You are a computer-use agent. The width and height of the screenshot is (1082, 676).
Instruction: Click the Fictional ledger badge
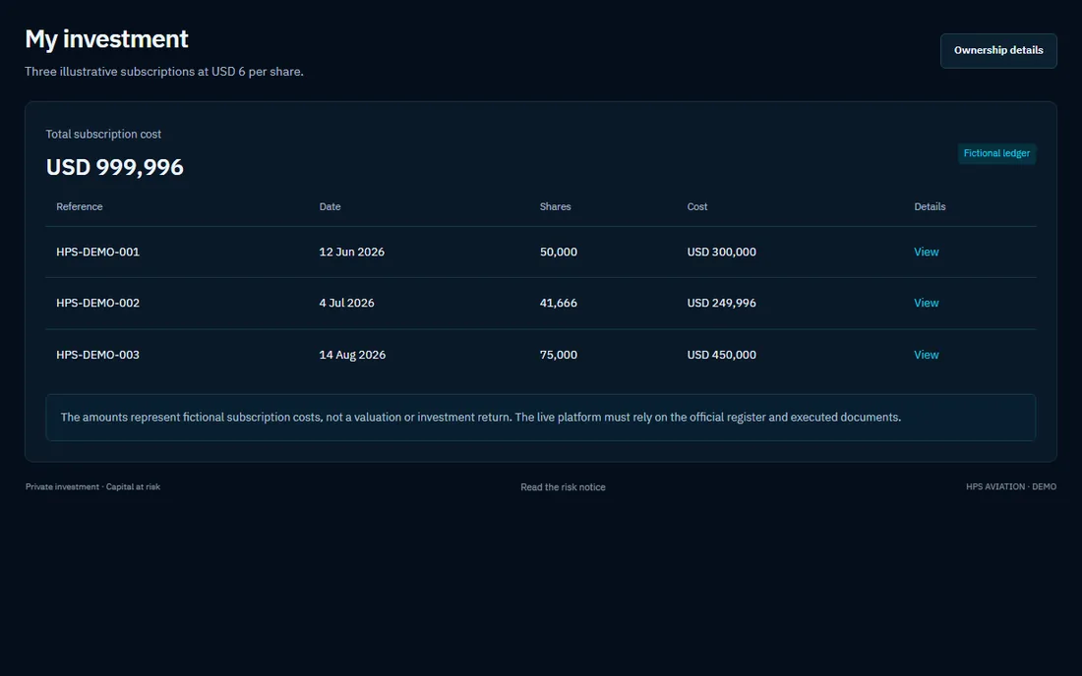(x=996, y=153)
